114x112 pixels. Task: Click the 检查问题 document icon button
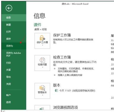pyautogui.click(x=42, y=63)
